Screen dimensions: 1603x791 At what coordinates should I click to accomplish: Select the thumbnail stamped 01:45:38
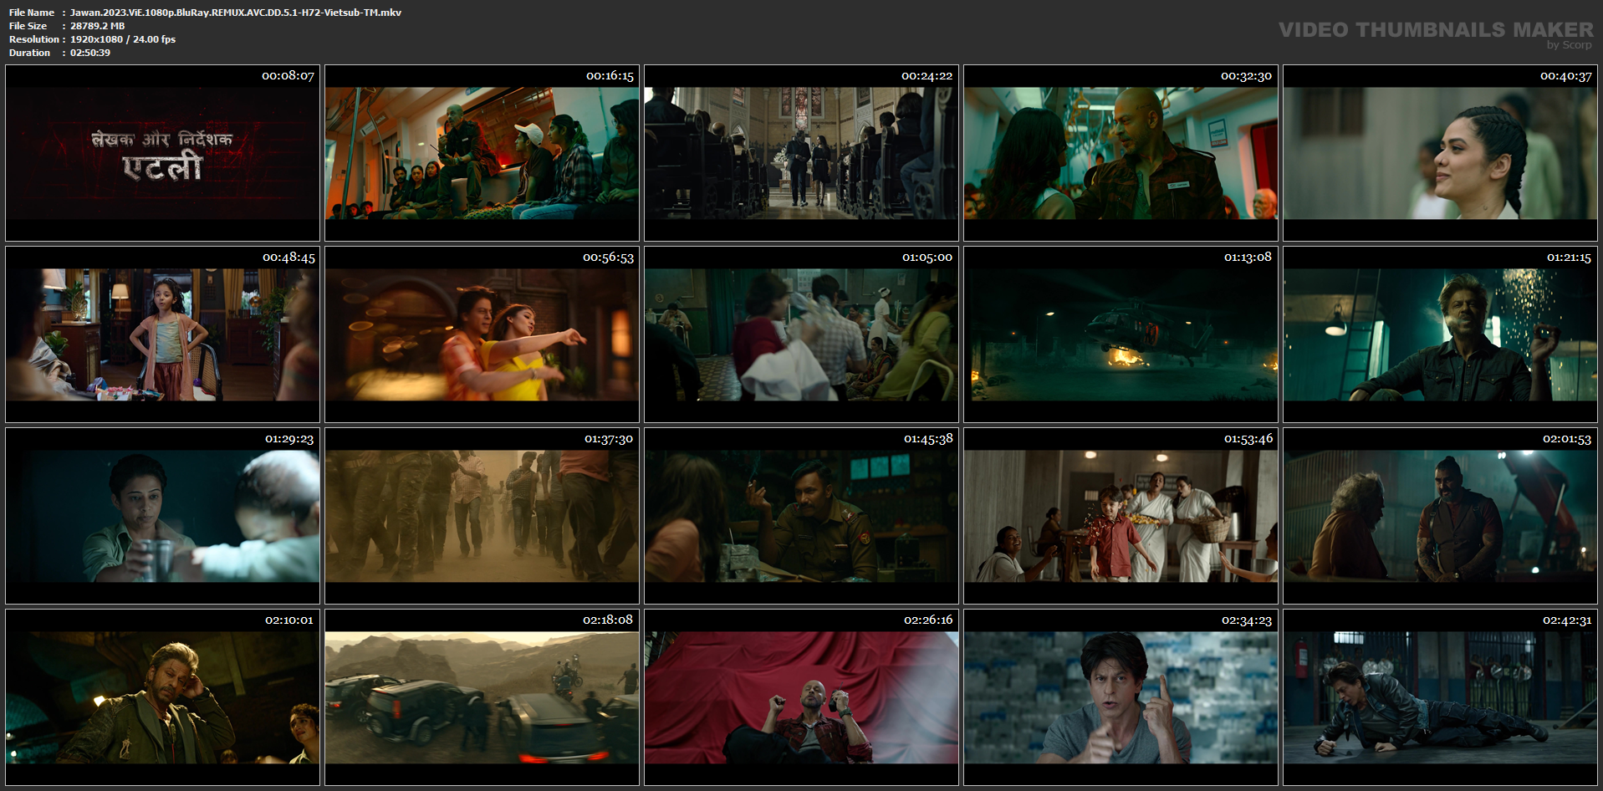point(801,516)
